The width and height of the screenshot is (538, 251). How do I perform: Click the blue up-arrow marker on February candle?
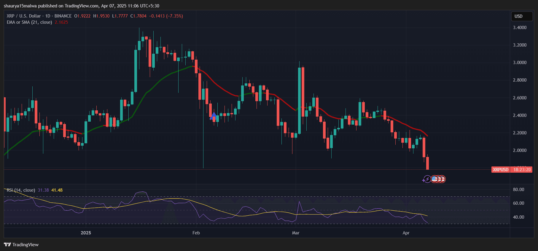214,115
